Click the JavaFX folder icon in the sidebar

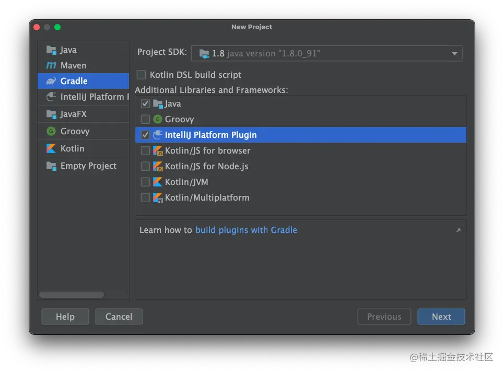pos(51,114)
